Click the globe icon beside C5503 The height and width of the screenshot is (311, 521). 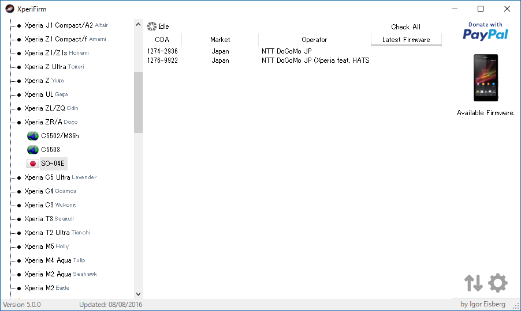coord(32,150)
